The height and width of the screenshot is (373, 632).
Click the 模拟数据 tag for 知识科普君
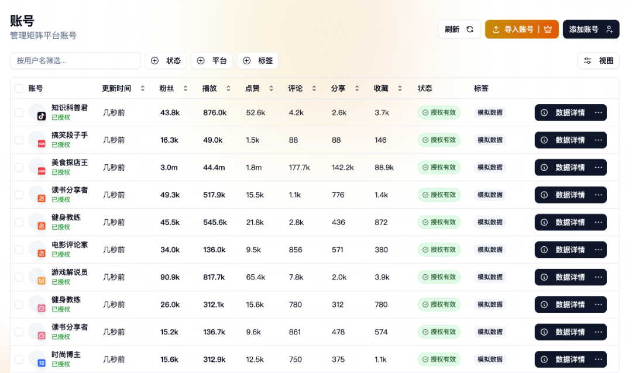pyautogui.click(x=490, y=113)
